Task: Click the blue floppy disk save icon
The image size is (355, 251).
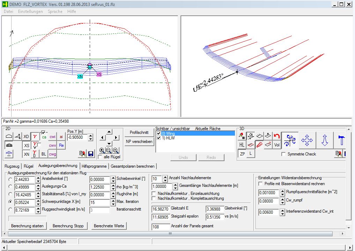Action: (91, 154)
